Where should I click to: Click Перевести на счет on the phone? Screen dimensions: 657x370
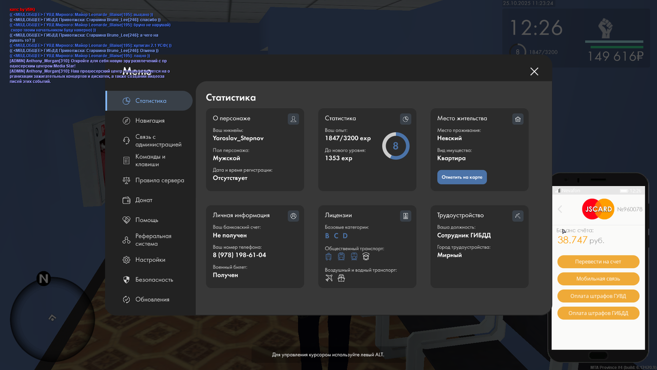click(x=598, y=262)
